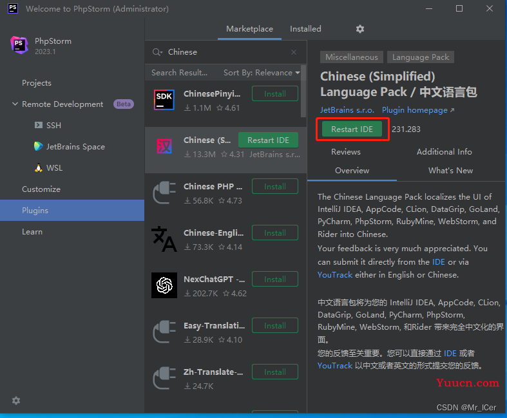Click the YouTrack link in English description
The image size is (507, 418).
pyautogui.click(x=334, y=275)
